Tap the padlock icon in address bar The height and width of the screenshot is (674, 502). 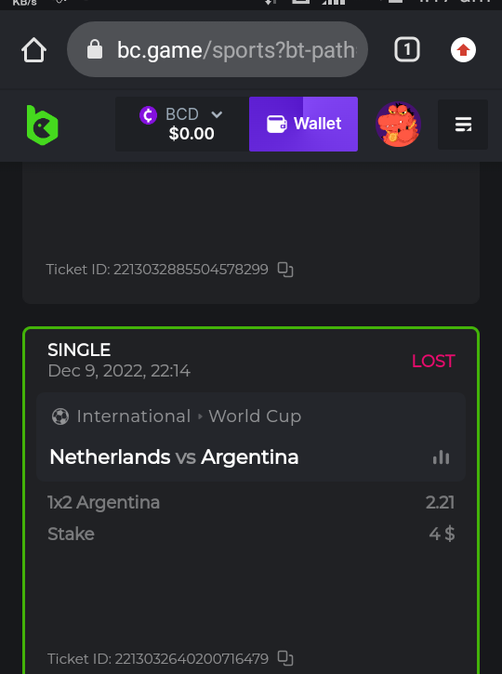pos(95,49)
